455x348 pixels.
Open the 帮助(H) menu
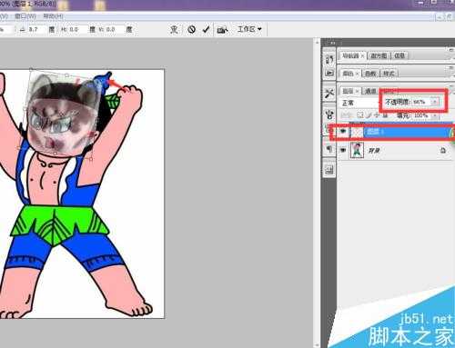[x=53, y=16]
